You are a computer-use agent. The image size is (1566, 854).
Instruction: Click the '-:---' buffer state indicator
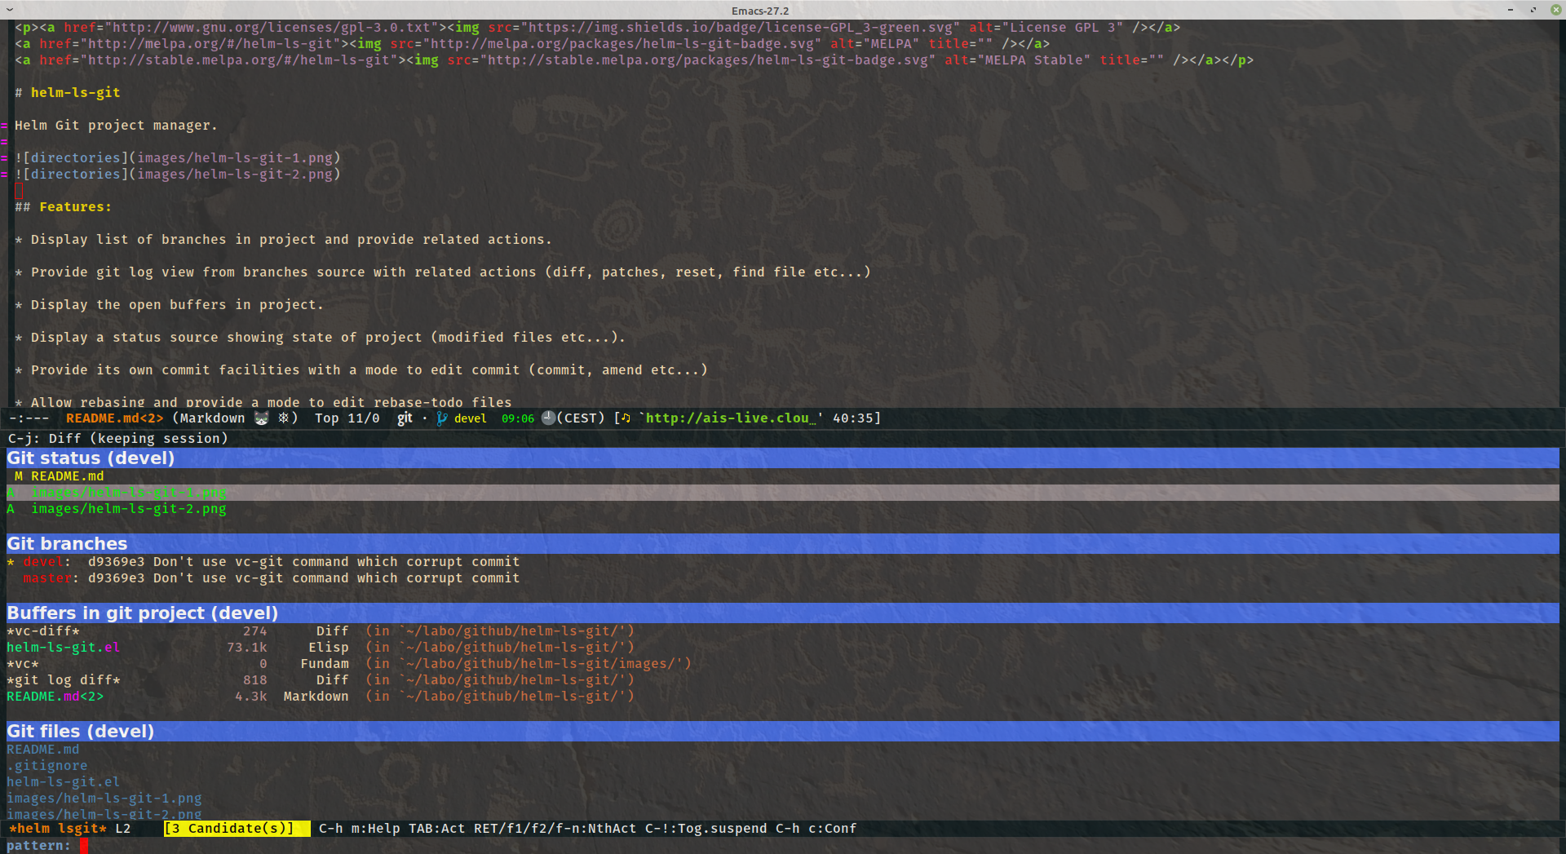pyautogui.click(x=29, y=418)
